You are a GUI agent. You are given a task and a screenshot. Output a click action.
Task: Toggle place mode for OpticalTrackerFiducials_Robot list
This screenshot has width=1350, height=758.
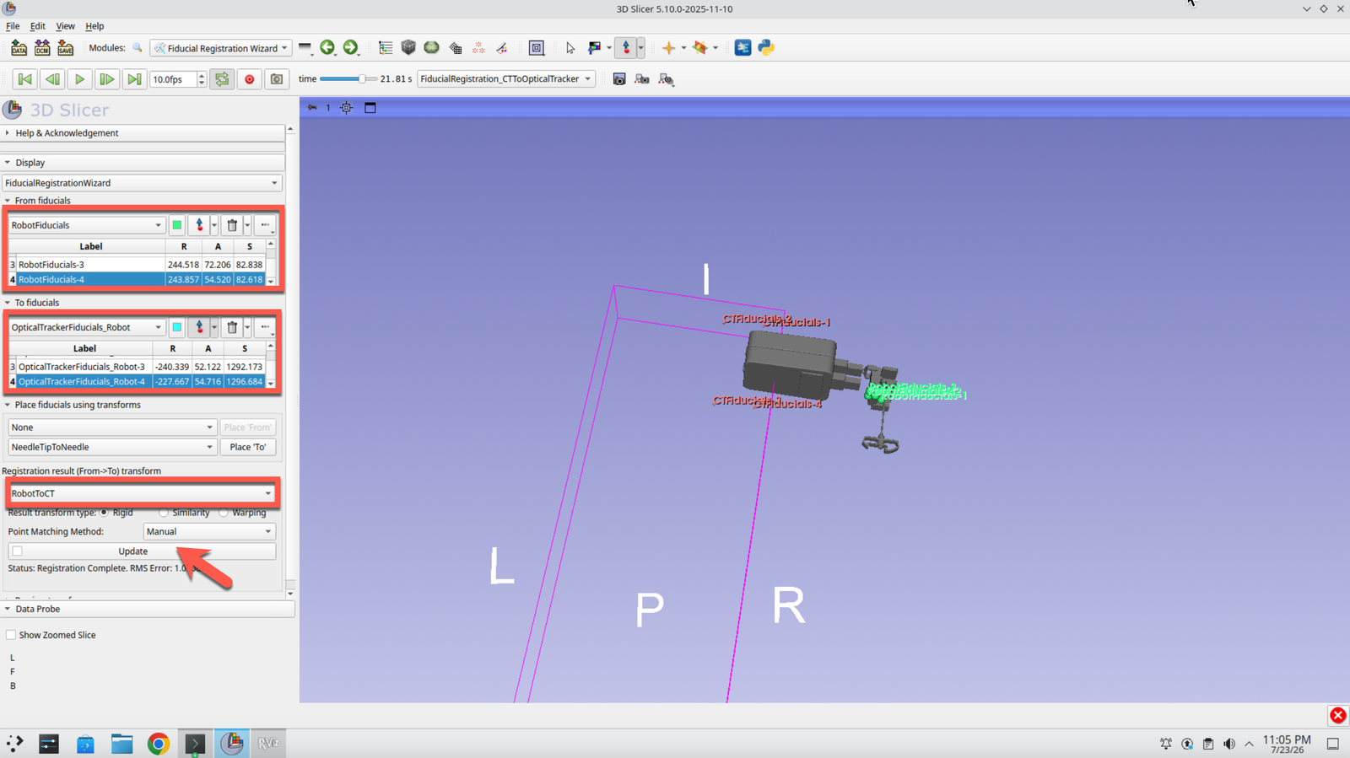click(199, 327)
